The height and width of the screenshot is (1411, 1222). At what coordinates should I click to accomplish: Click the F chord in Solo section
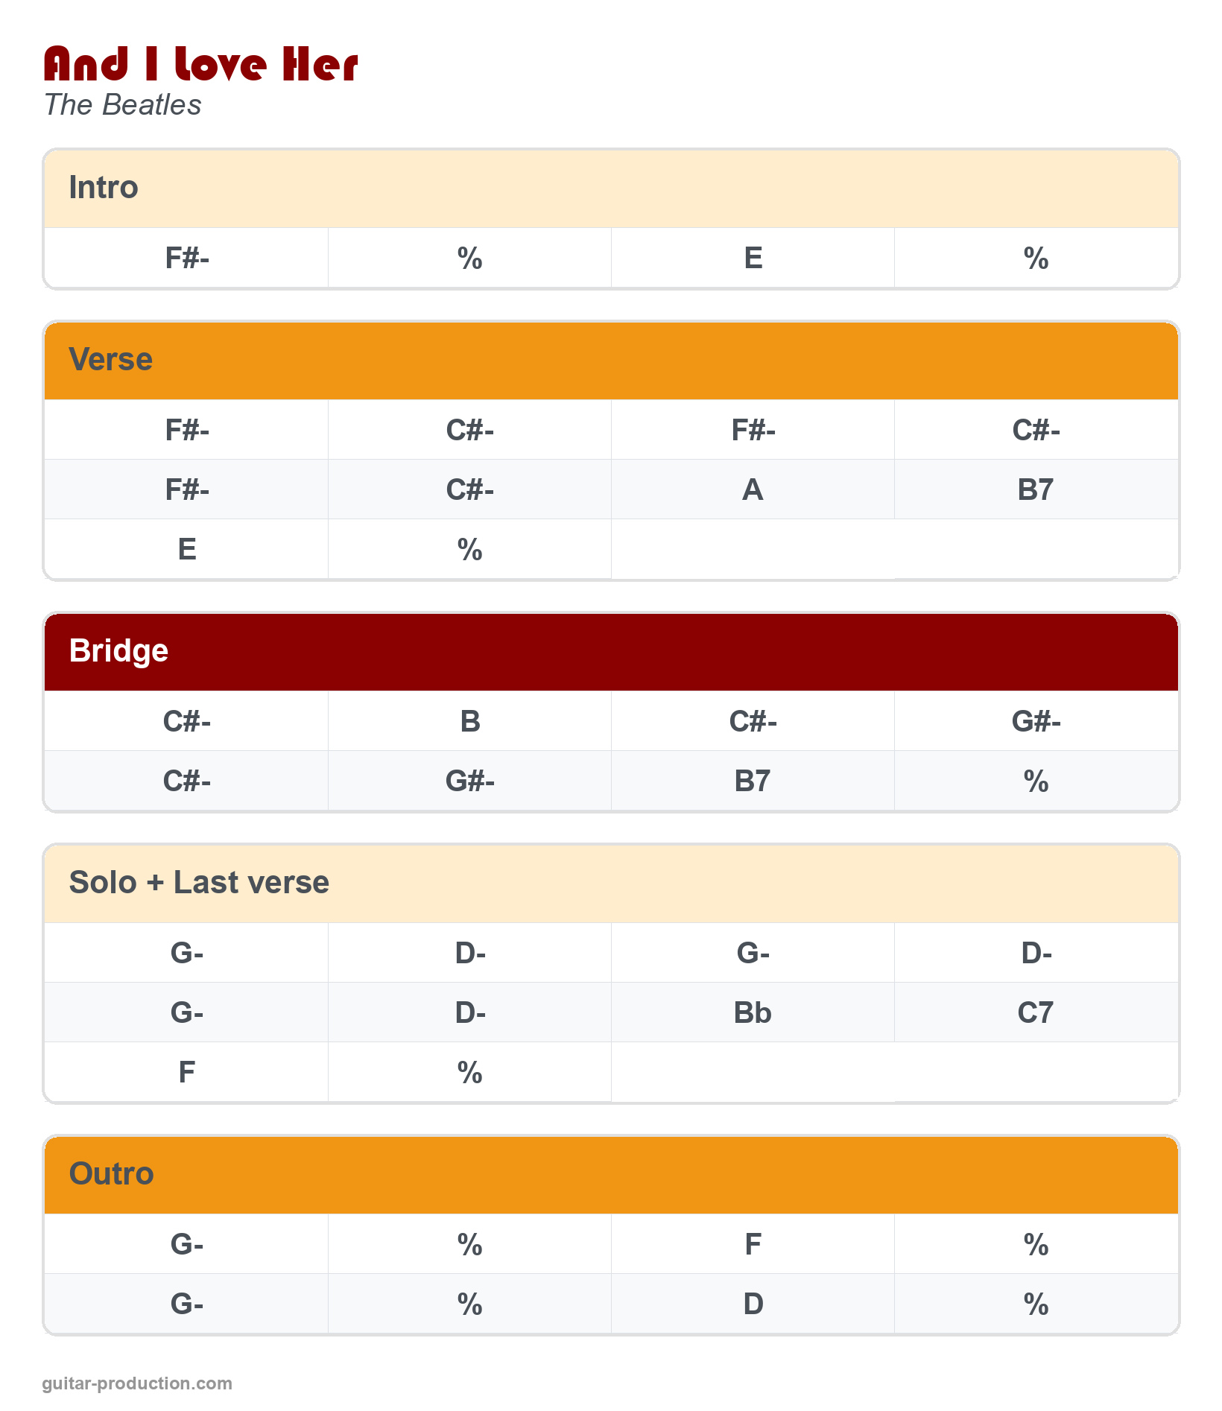[x=187, y=1073]
